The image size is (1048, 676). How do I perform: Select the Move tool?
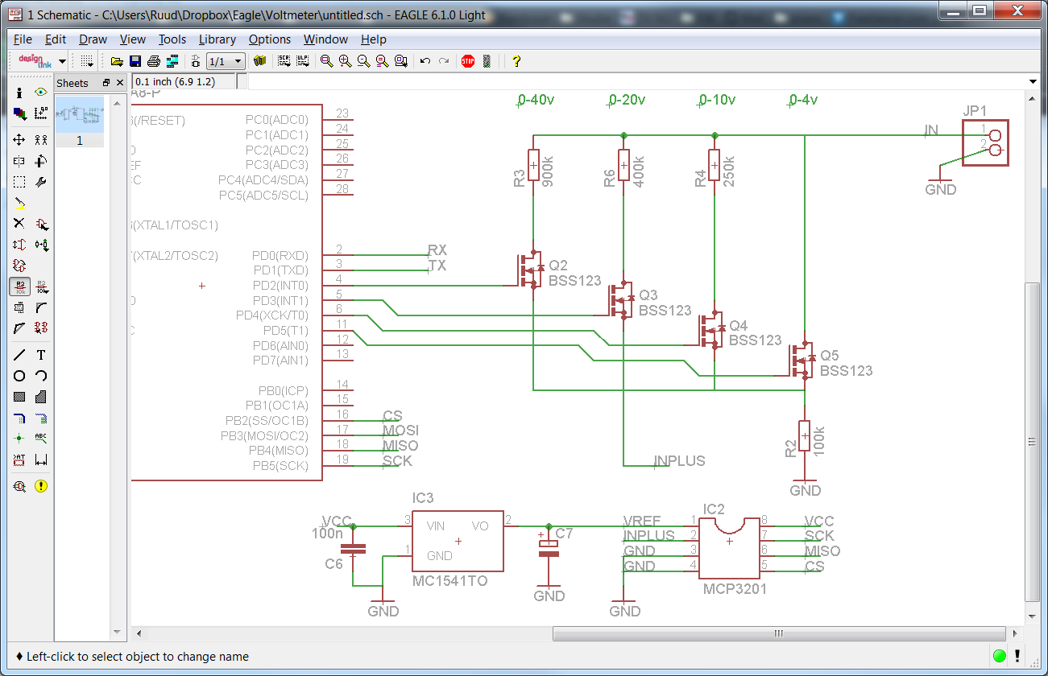(19, 140)
